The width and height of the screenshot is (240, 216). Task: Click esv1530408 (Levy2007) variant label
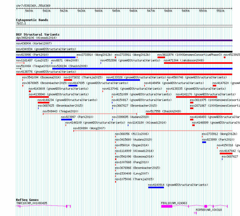[x=132, y=173]
